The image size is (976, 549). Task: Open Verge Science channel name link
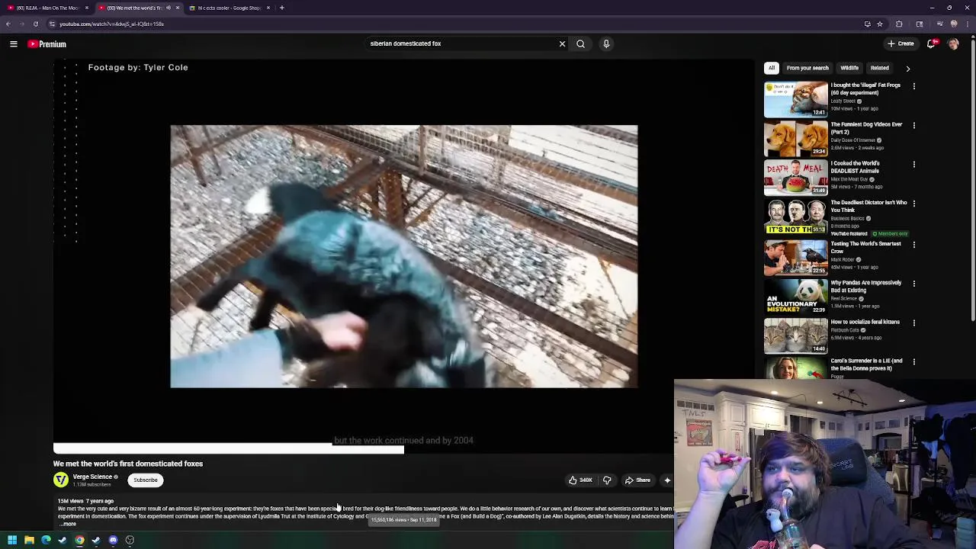(92, 477)
